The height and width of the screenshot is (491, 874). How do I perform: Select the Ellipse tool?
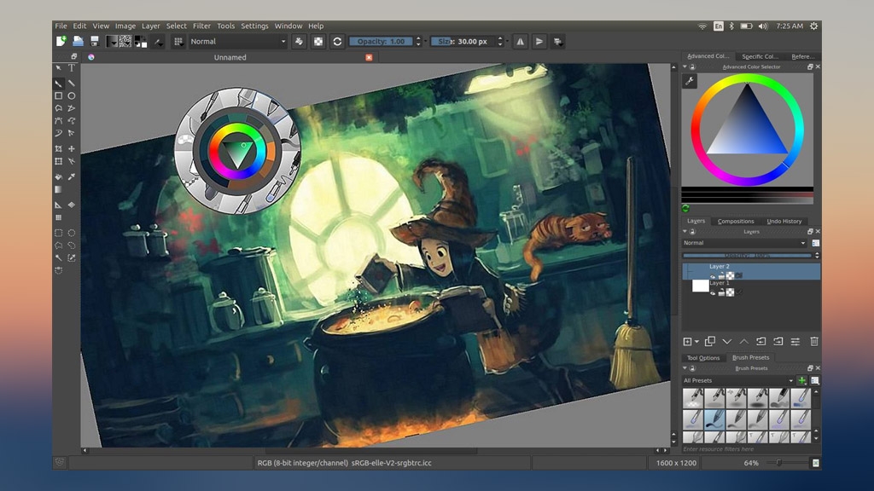click(72, 95)
